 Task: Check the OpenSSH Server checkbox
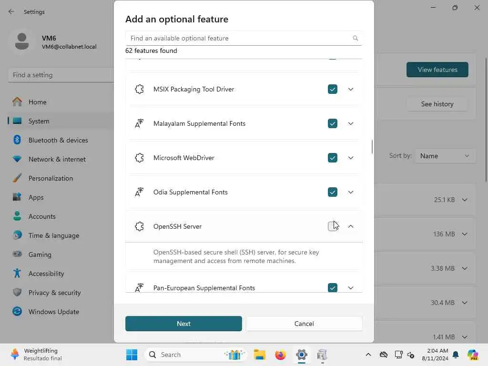click(332, 226)
